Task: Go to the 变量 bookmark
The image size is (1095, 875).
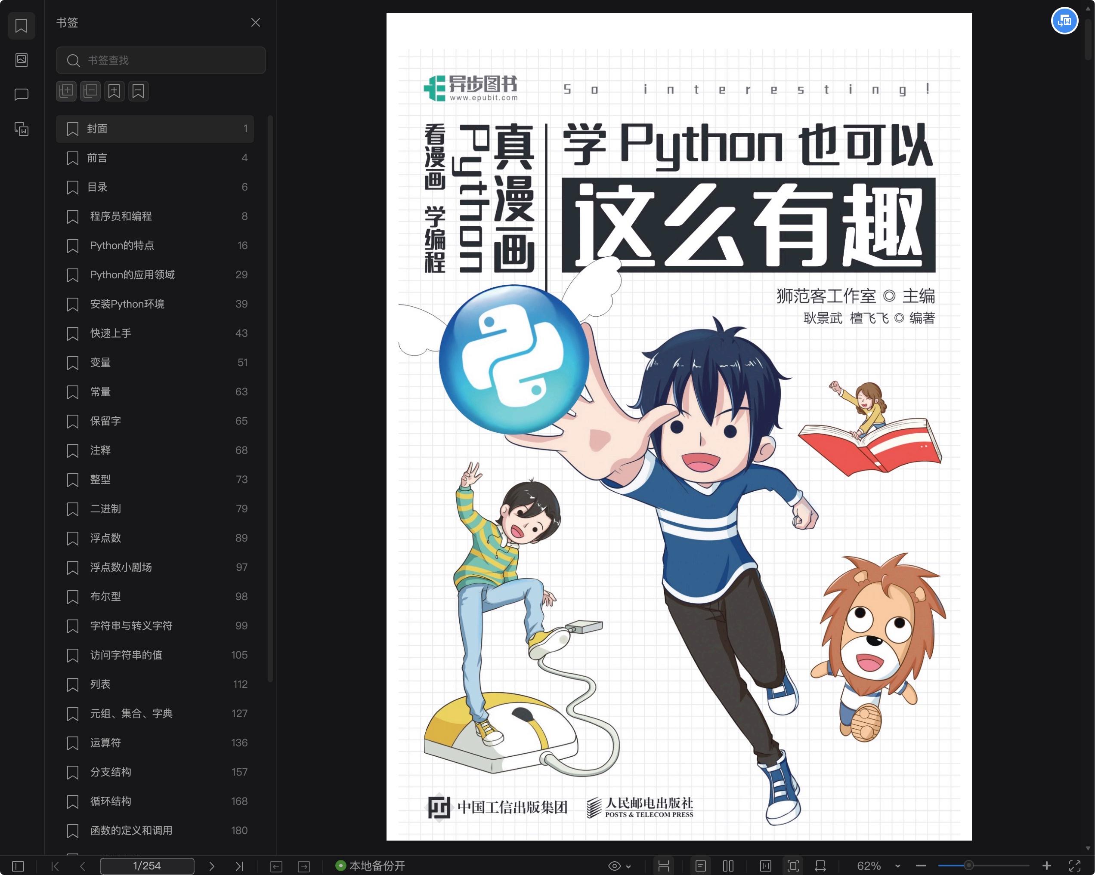Action: tap(155, 363)
